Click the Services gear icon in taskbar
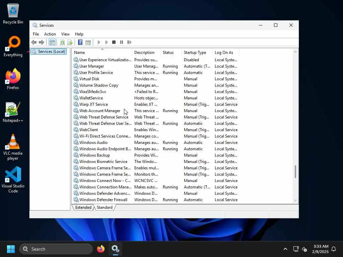The image size is (343, 257). tap(115, 249)
